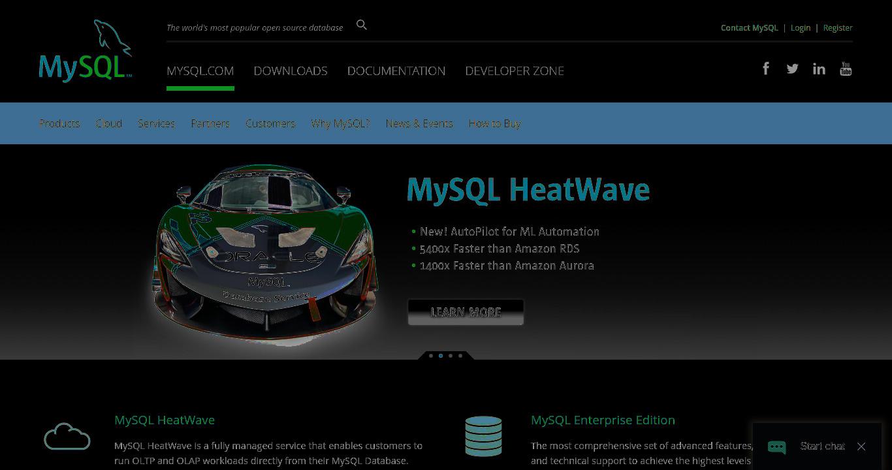Go to the fourth carousel slide dot
The image size is (892, 470).
click(460, 356)
